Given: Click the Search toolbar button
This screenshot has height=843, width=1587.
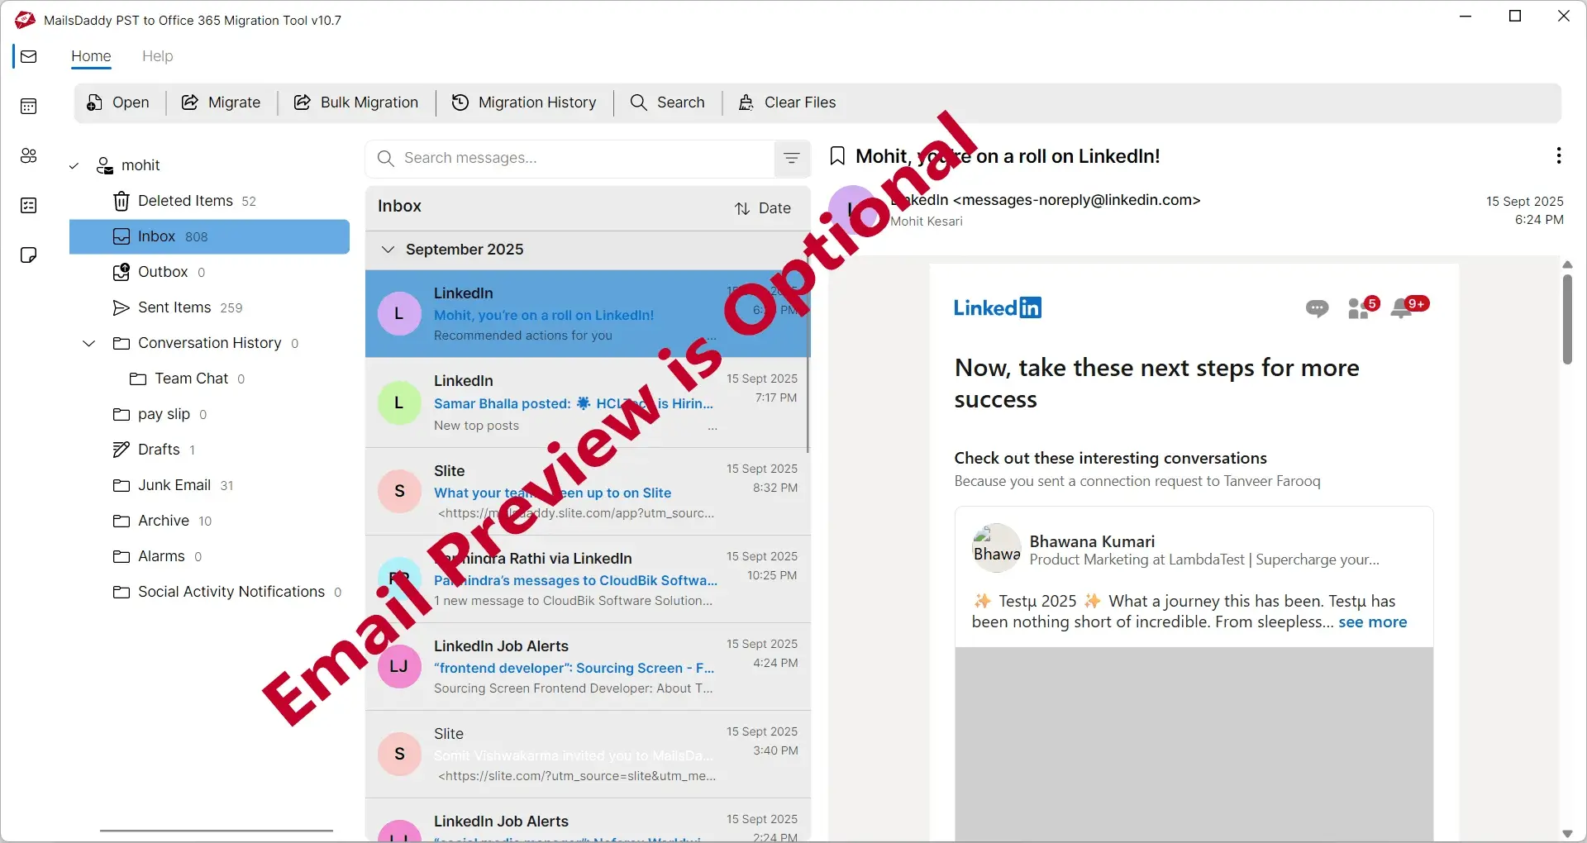Looking at the screenshot, I should 668,102.
